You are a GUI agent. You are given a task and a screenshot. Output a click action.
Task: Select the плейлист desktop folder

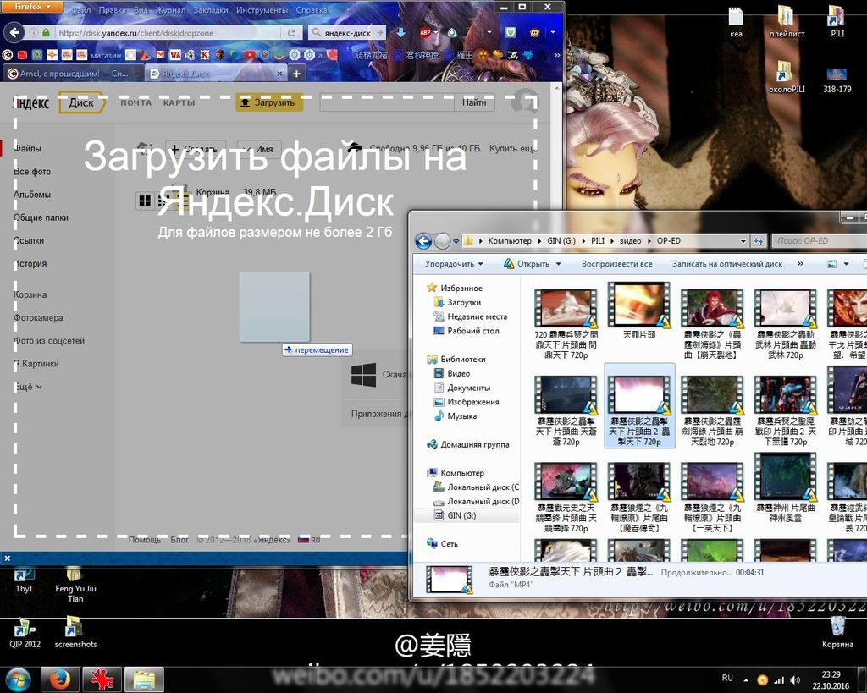point(787,22)
